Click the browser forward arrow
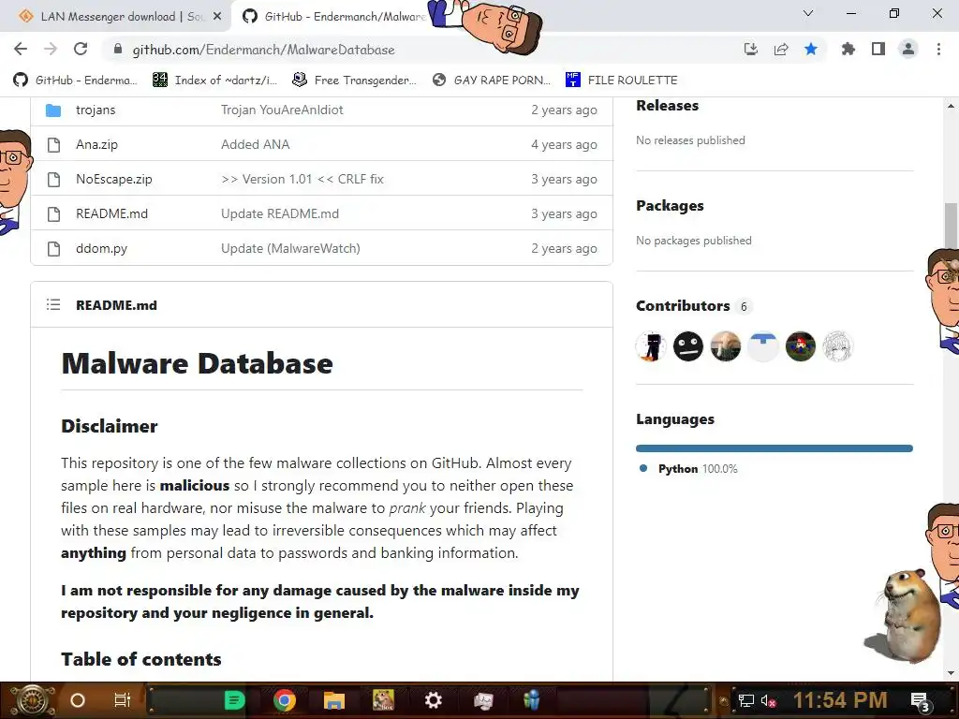 pyautogui.click(x=51, y=50)
